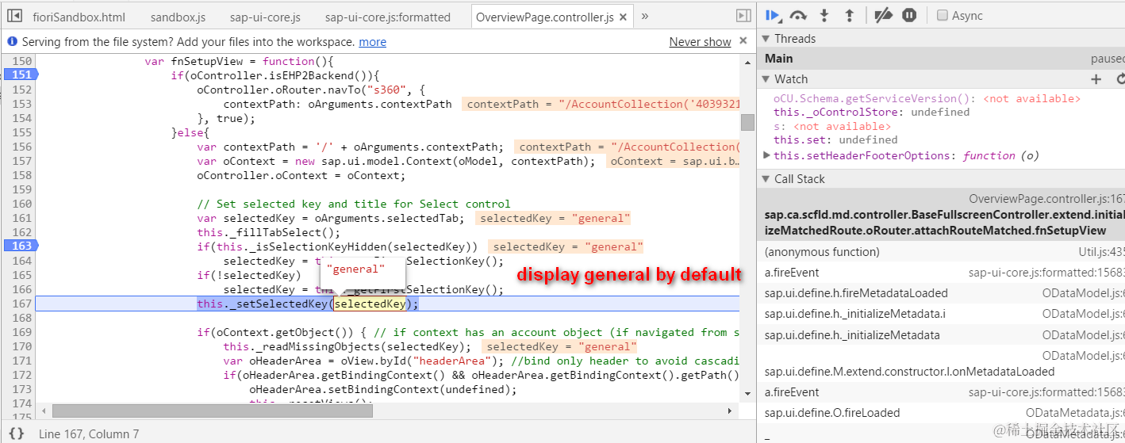Select the Main thread row
Screen dimensions: 1125x443
[x=942, y=58]
